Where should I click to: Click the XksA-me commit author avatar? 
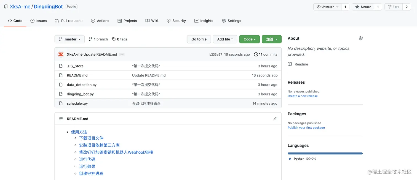(61, 54)
